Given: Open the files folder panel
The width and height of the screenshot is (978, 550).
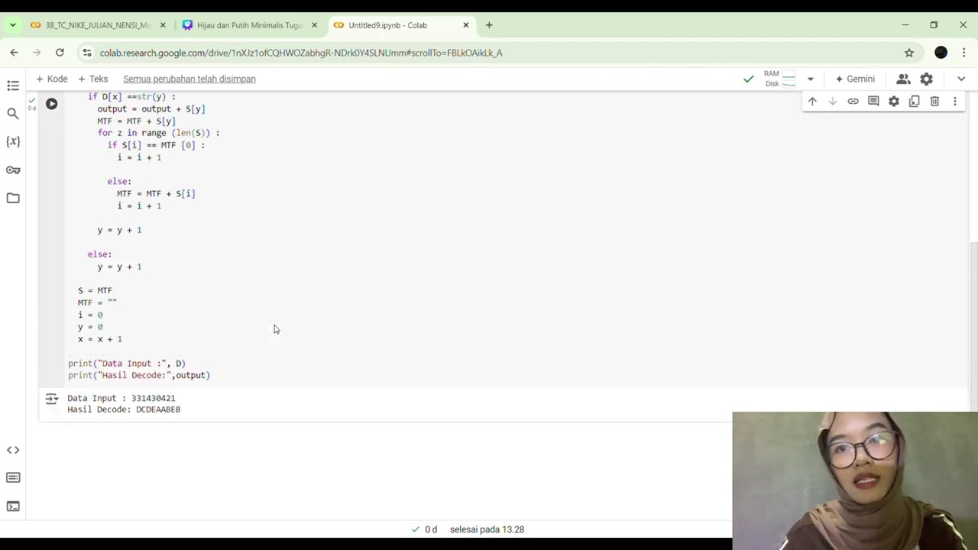Looking at the screenshot, I should coord(13,198).
